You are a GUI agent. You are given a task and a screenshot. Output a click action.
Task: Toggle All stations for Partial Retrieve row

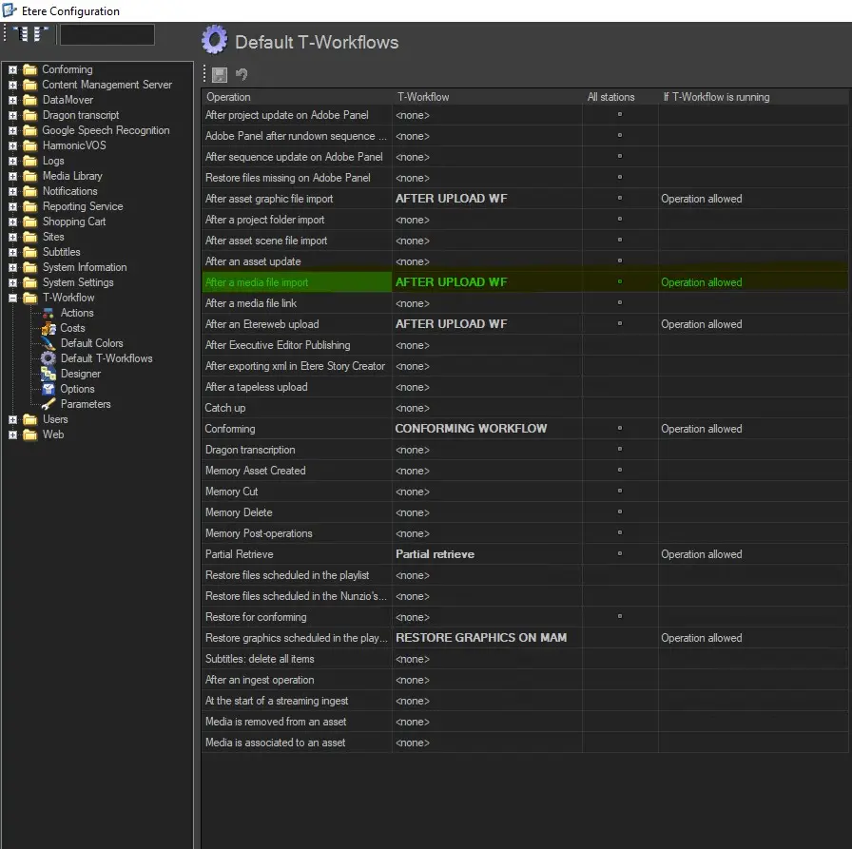coord(620,554)
